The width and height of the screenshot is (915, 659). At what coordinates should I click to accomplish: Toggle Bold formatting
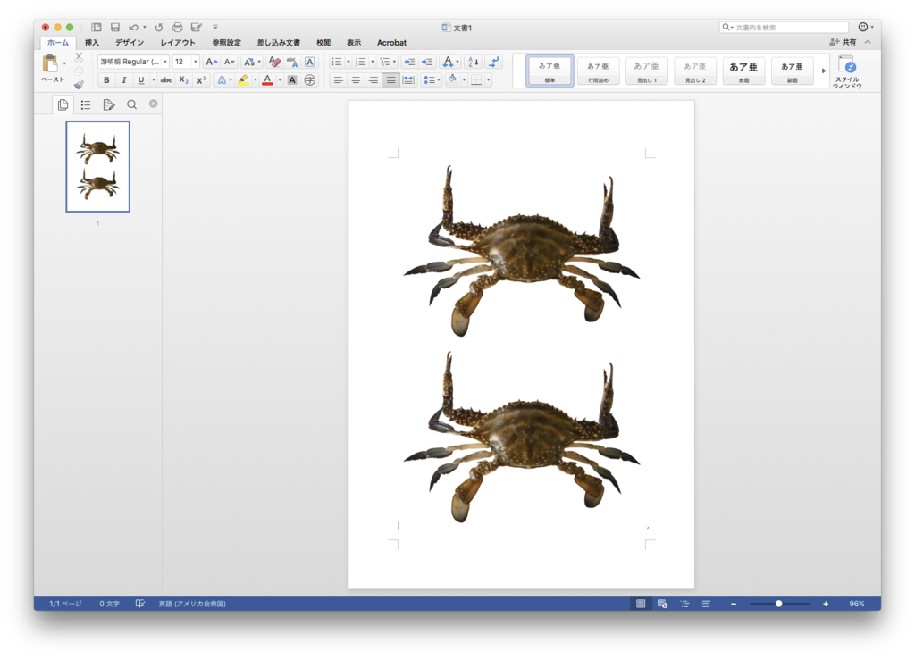click(106, 79)
